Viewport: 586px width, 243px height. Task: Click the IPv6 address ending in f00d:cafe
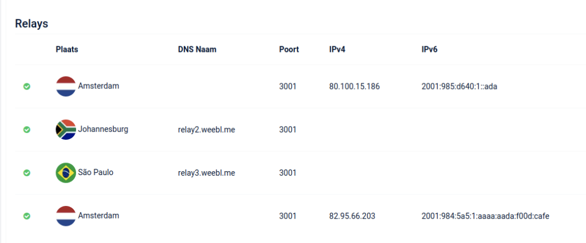coord(485,217)
